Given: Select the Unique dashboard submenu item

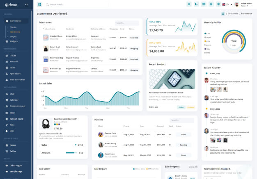Looking at the screenshot, I should tap(14, 27).
